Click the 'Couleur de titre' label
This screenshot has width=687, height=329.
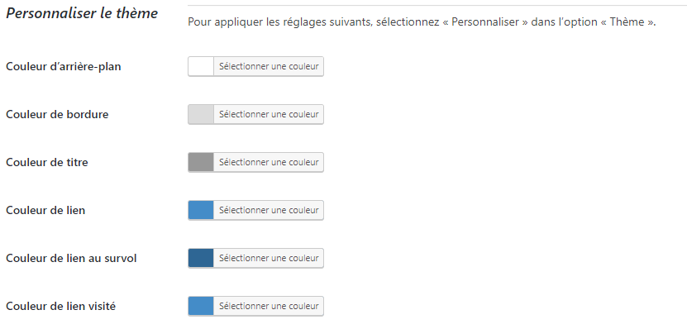[x=47, y=163]
